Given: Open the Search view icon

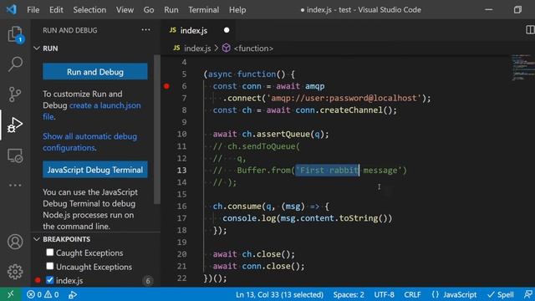Looking at the screenshot, I should pos(15,64).
